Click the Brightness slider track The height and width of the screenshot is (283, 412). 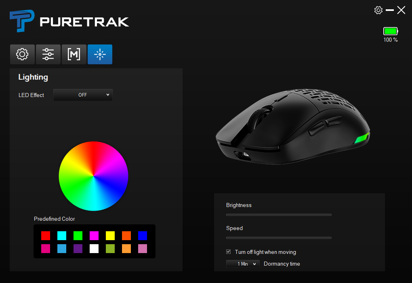coord(279,215)
